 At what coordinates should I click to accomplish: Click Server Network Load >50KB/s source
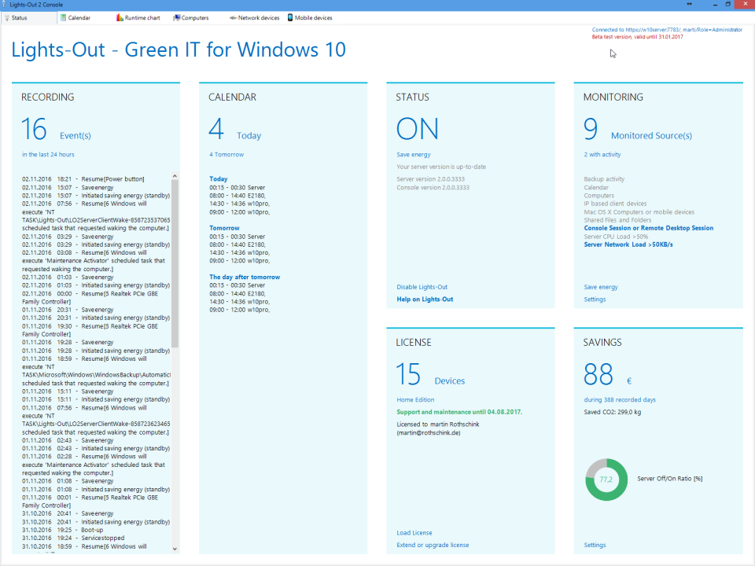pyautogui.click(x=628, y=244)
